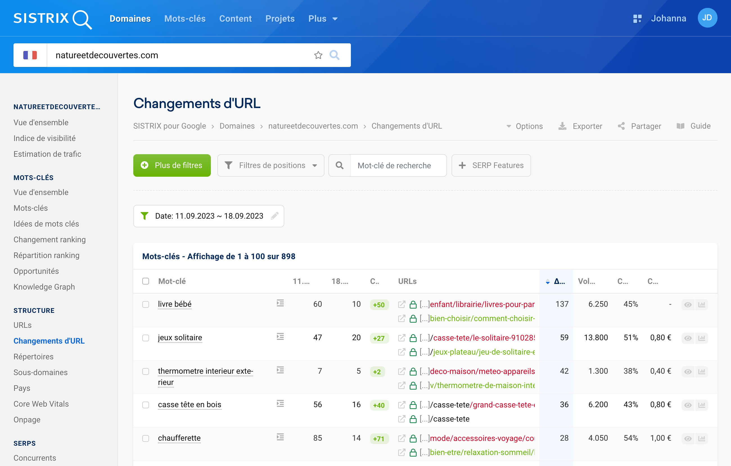Sort by the Vol... column header
731x466 pixels.
coord(586,281)
